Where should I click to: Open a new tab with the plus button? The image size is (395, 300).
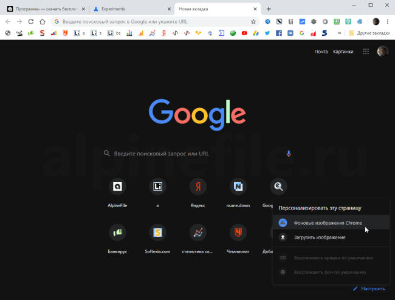[x=269, y=9]
